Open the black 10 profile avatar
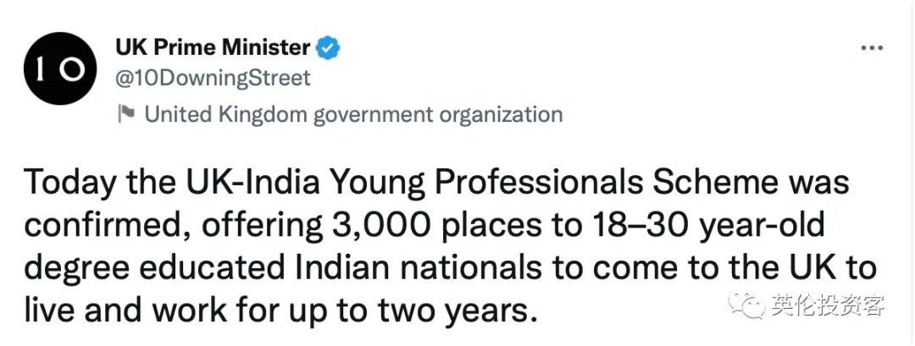The height and width of the screenshot is (346, 915). [60, 69]
